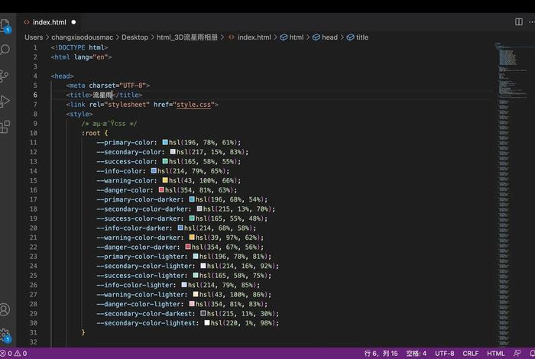
Task: Click the --secondary-color-darkest color swatch
Action: tap(203, 313)
